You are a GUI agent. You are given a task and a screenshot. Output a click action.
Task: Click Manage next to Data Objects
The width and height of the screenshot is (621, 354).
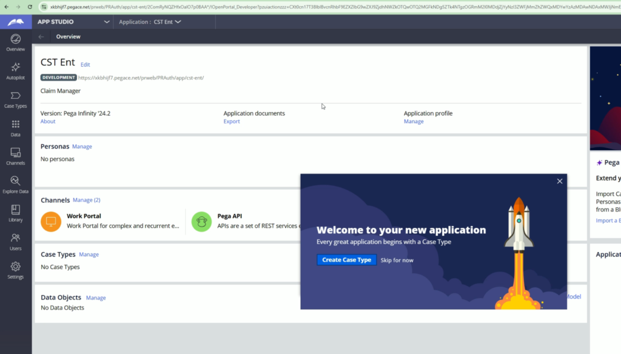(96, 298)
